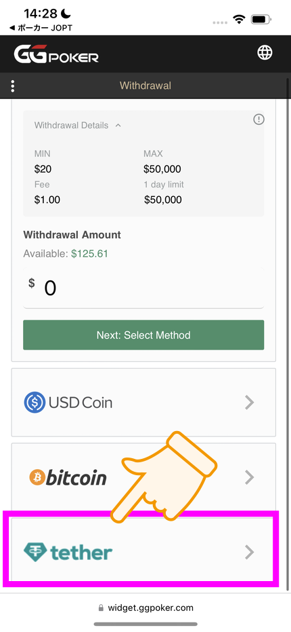
Task: Return to the ポーカー JOPT app
Action: 41,28
